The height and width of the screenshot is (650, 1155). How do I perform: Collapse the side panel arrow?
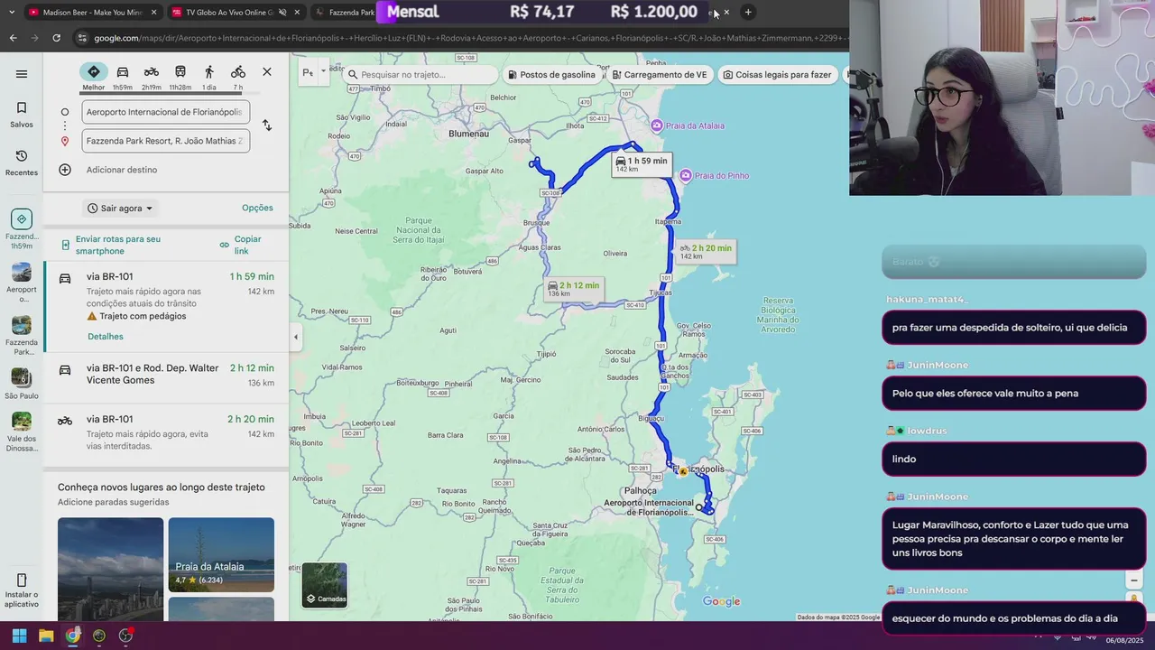(x=295, y=337)
